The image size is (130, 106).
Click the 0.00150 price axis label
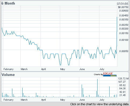tap(124, 33)
